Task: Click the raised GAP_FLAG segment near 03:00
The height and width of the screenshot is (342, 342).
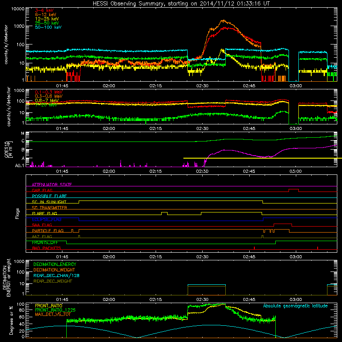Action: [x=294, y=189]
